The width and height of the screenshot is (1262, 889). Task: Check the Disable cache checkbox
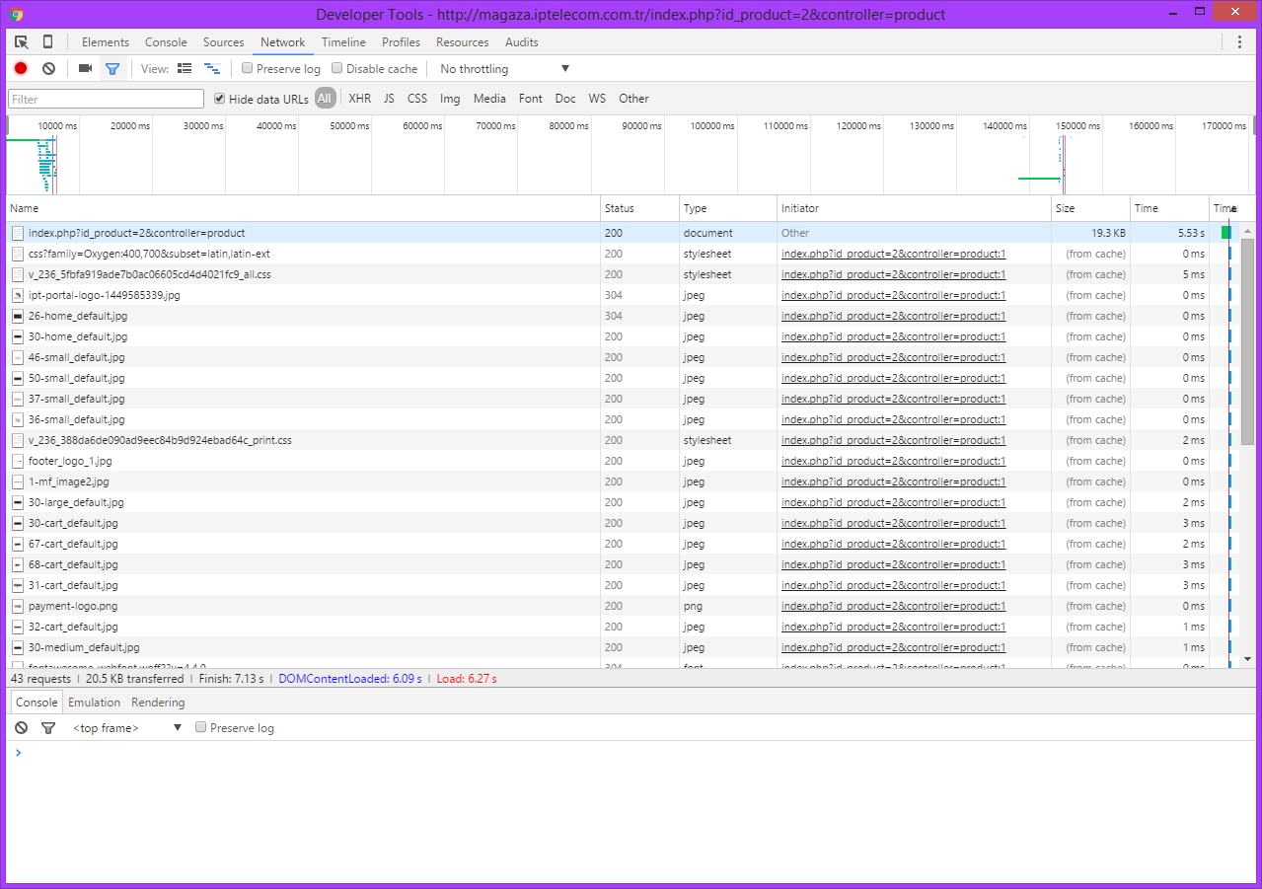[x=337, y=69]
